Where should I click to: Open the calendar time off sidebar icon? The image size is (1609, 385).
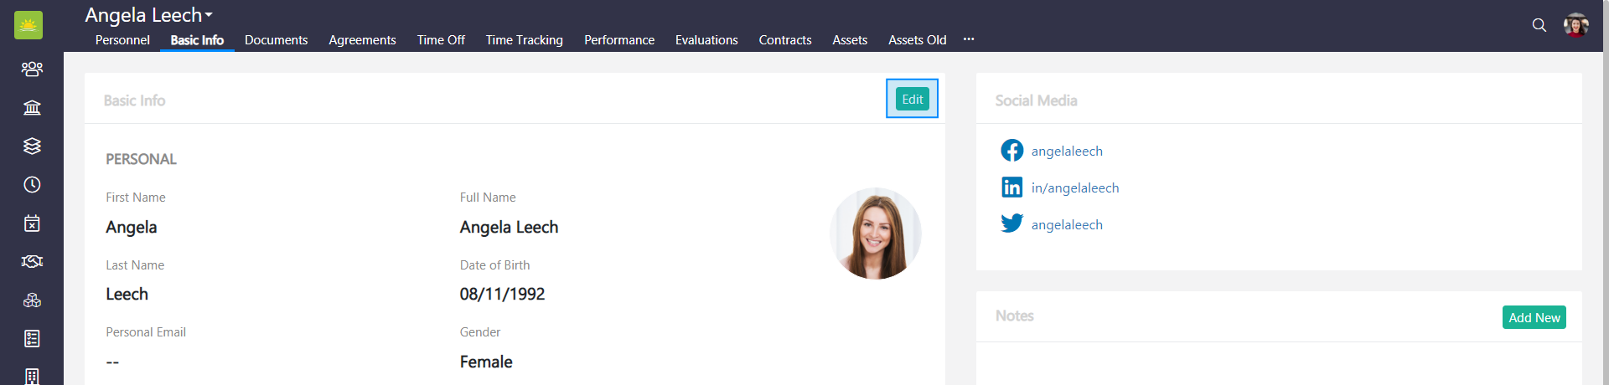[32, 223]
